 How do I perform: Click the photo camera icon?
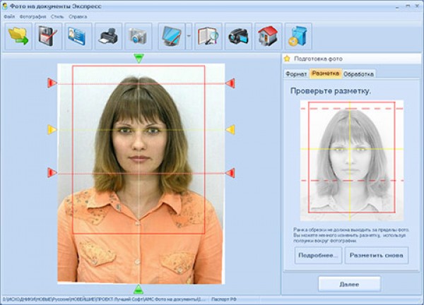139,35
